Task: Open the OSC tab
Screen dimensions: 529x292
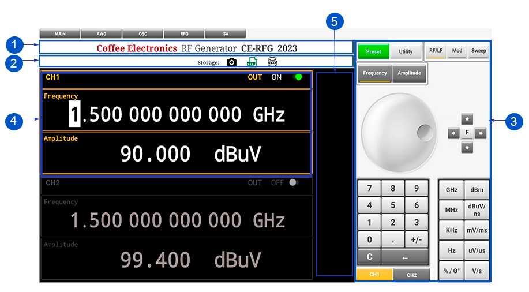Action: pos(142,33)
